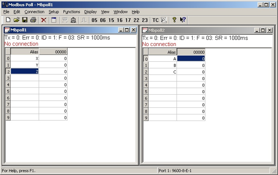Open the Help menu
The image size is (278, 175).
tap(135, 12)
